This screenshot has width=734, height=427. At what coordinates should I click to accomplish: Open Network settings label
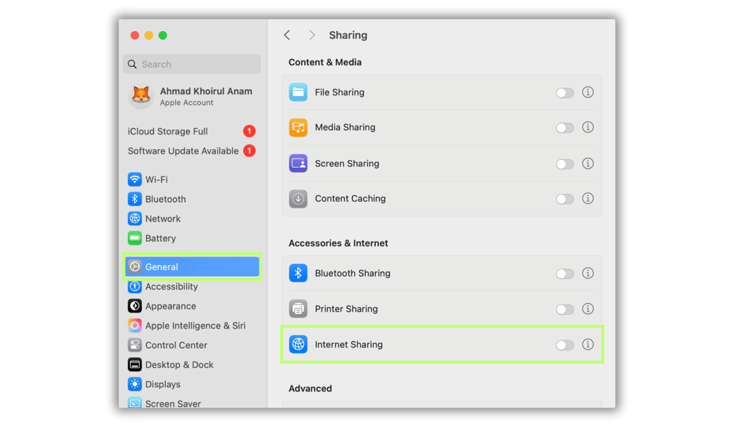coord(163,218)
